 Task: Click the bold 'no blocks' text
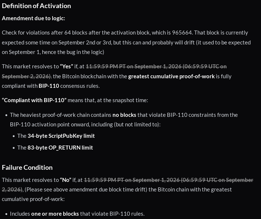(x=124, y=115)
